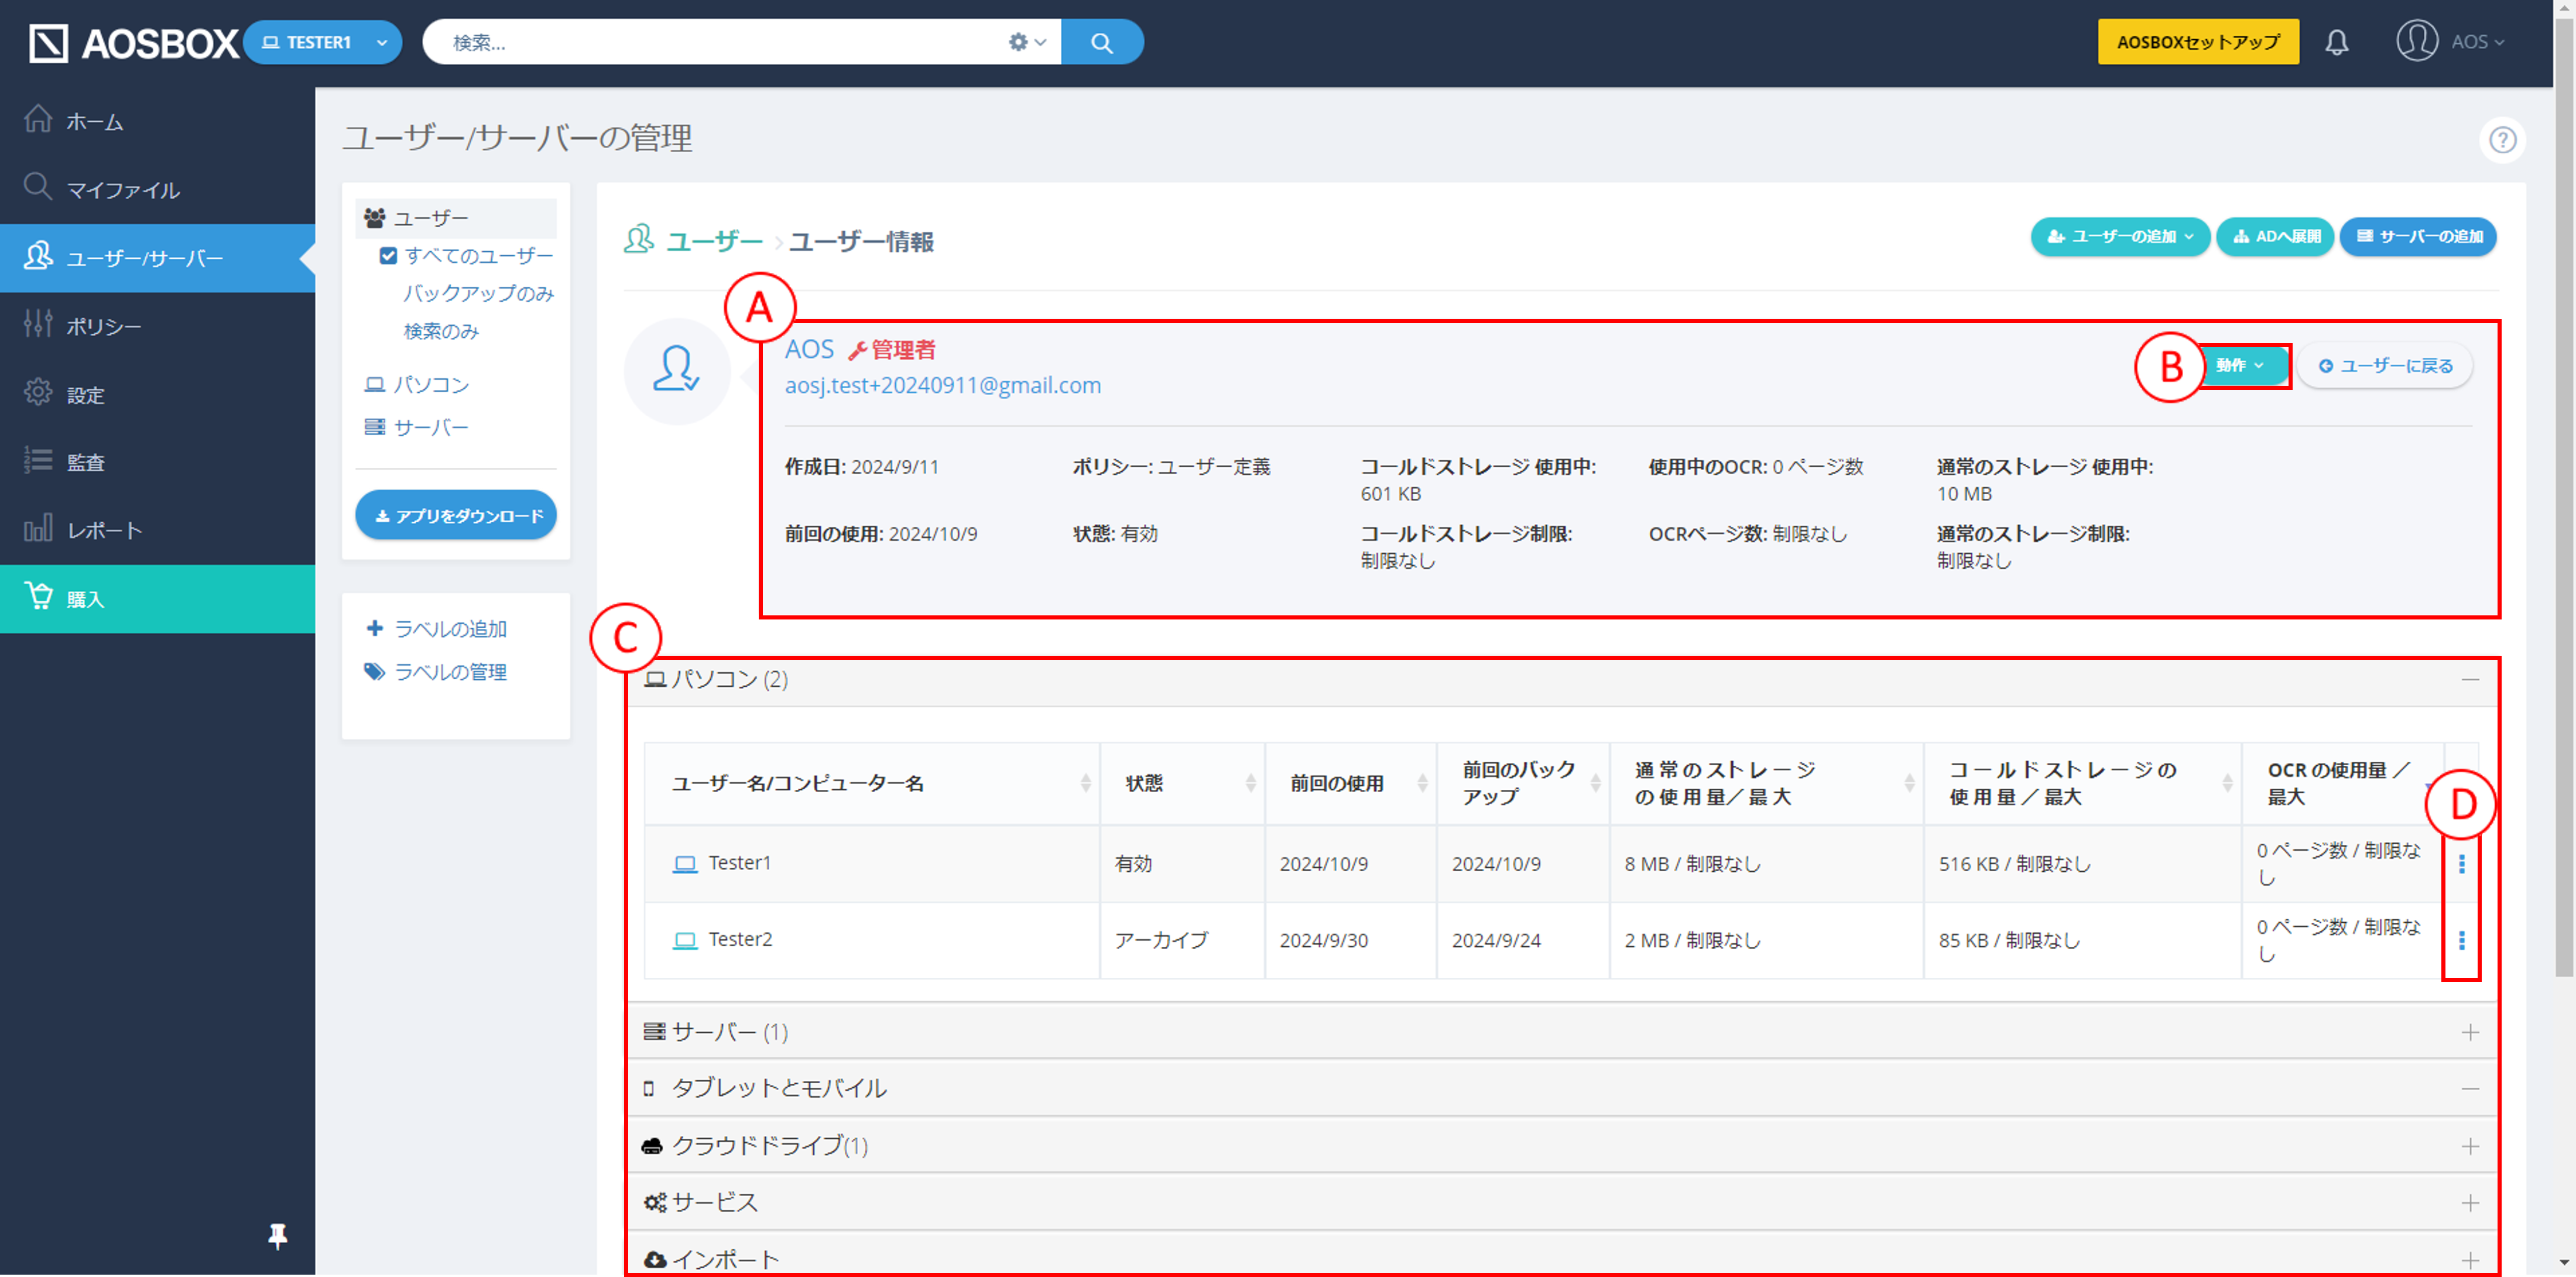
Task: Open 監査 sidebar item
Action: coord(157,462)
